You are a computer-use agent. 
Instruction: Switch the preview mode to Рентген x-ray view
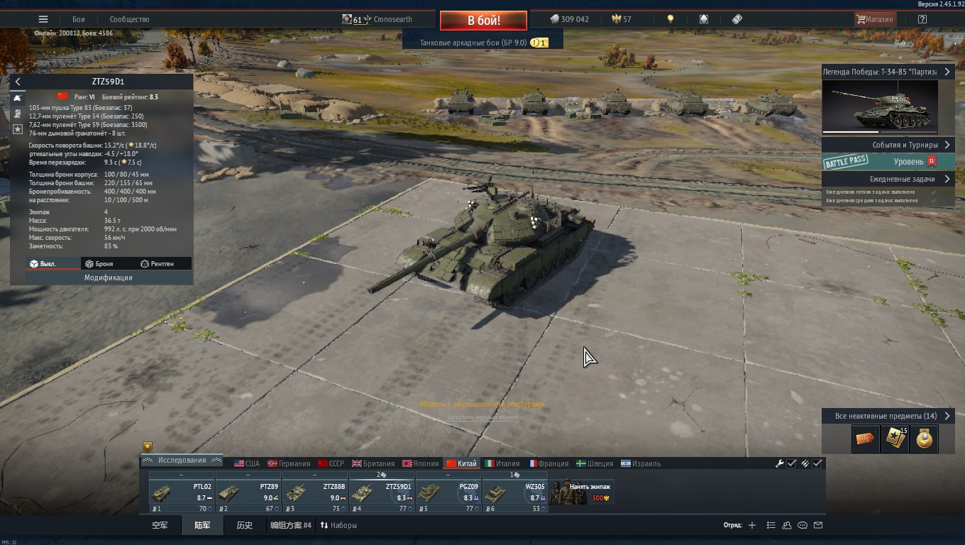coord(164,263)
